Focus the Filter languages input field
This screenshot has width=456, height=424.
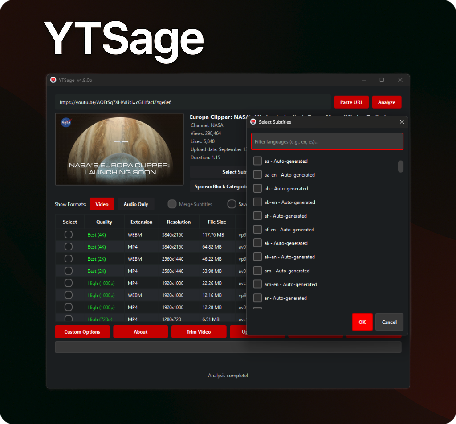(x=327, y=141)
